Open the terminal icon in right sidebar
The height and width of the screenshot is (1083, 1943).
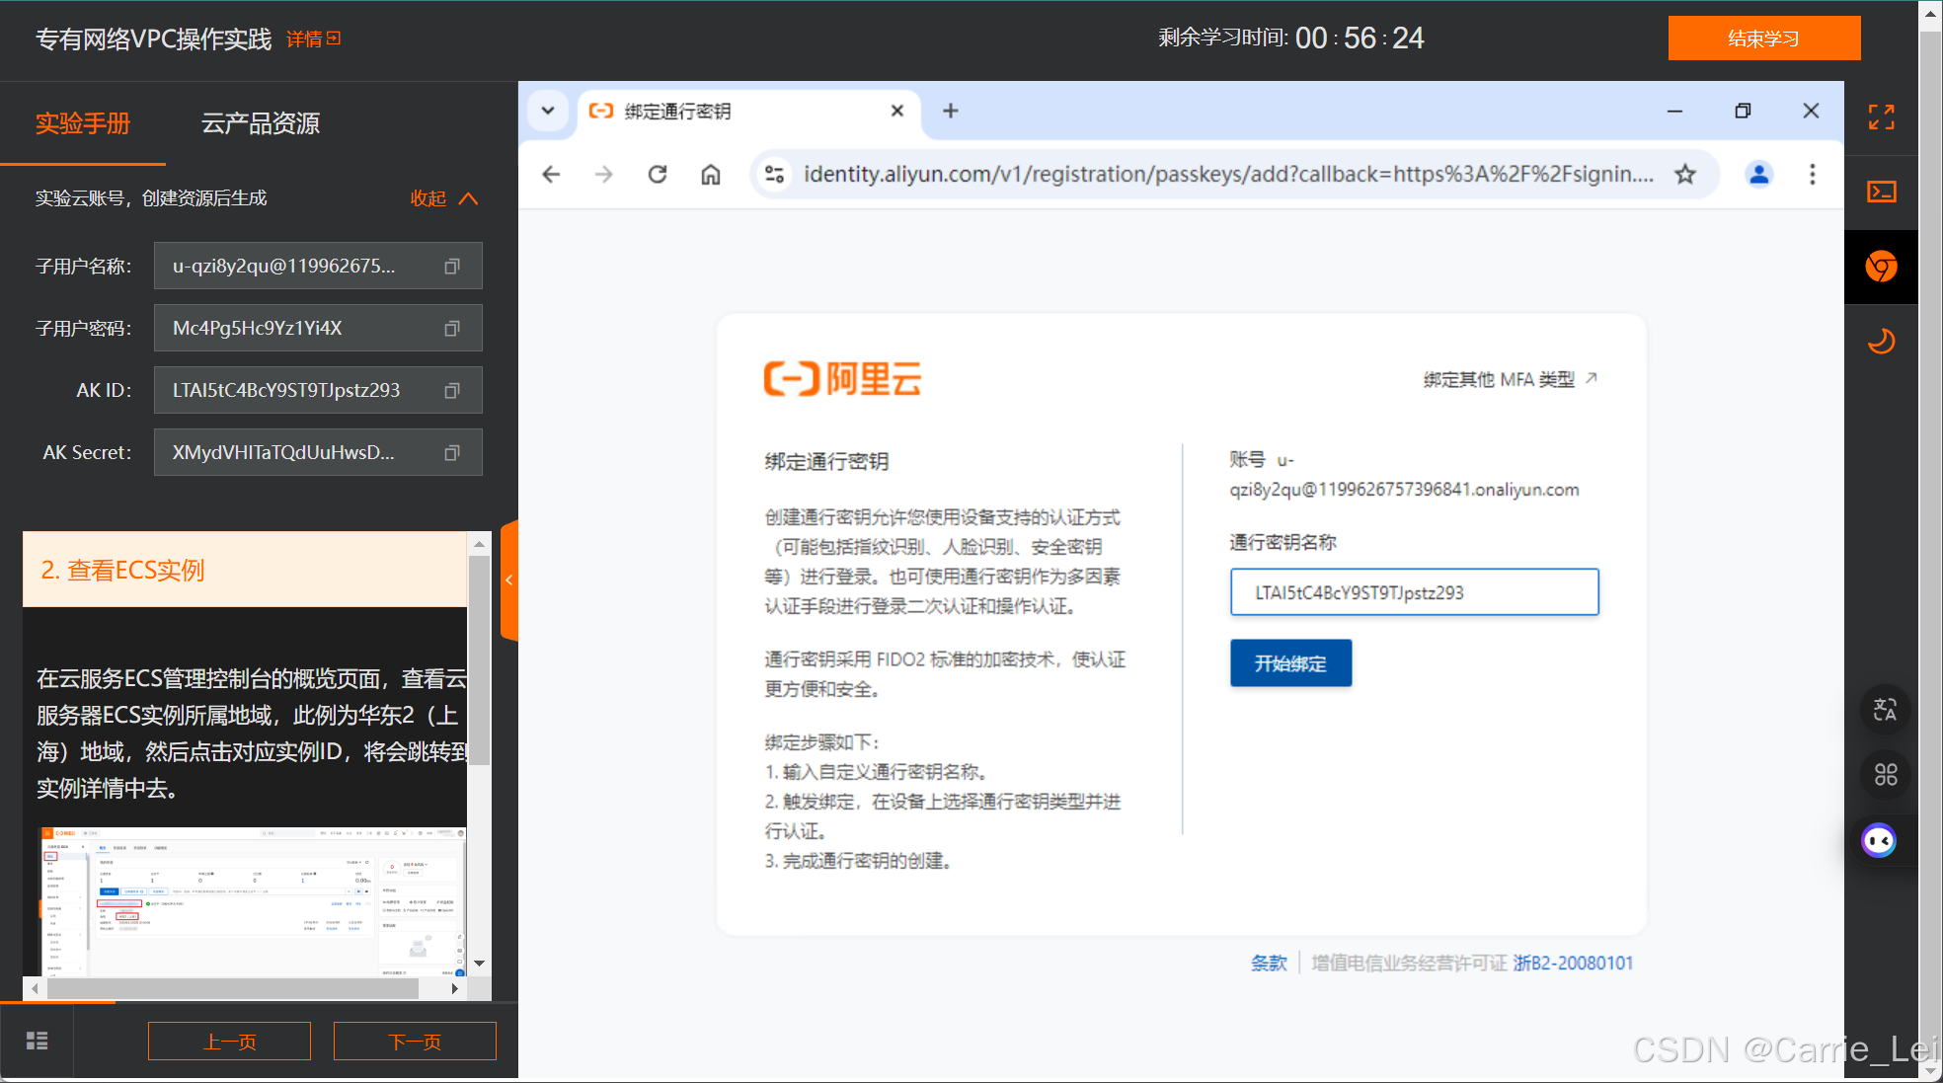click(x=1882, y=192)
